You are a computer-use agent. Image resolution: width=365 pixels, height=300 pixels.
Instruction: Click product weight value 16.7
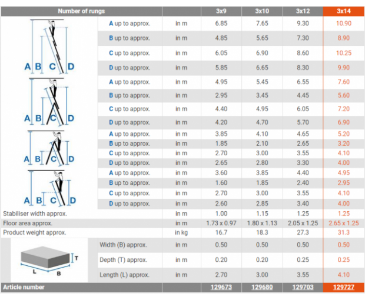pyautogui.click(x=221, y=232)
